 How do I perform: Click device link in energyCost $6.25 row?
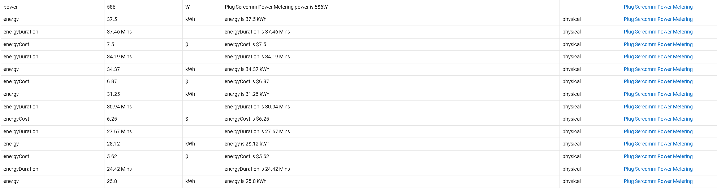(658, 119)
